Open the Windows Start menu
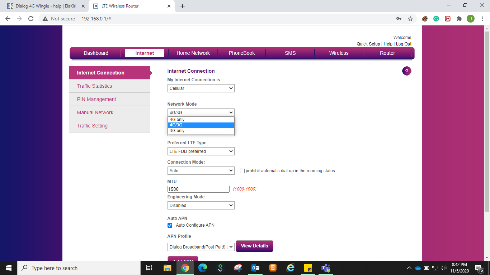Screen dimensions: 490x275 [x=9, y=268]
